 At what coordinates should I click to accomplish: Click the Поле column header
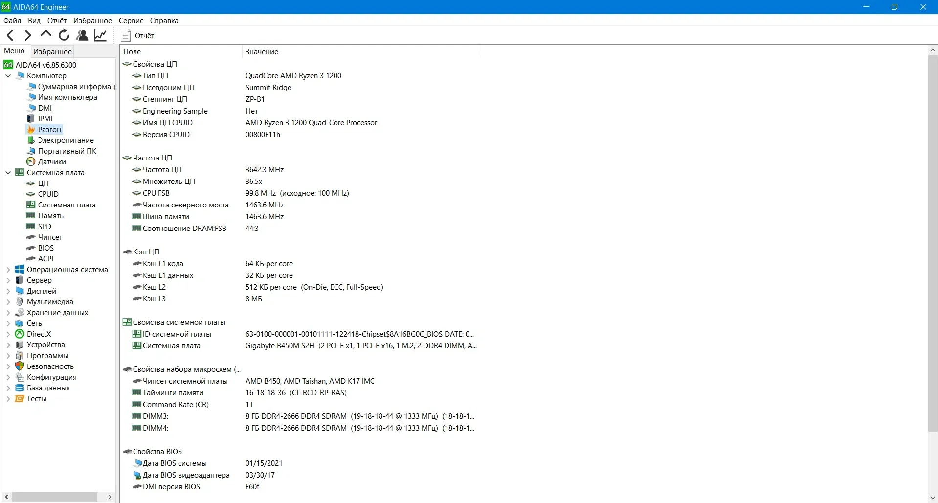tap(181, 52)
